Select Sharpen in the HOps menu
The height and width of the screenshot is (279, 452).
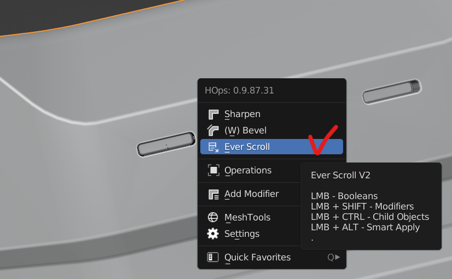point(271,114)
